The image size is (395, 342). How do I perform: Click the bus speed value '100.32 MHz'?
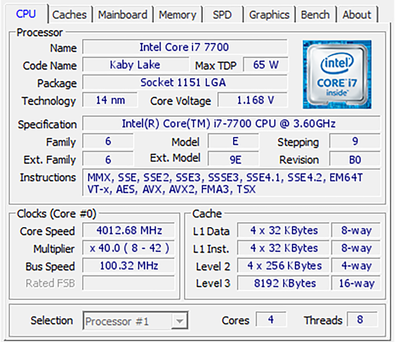coord(128,266)
